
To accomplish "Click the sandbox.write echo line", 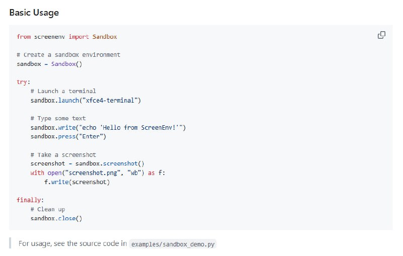I will pyautogui.click(x=108, y=128).
